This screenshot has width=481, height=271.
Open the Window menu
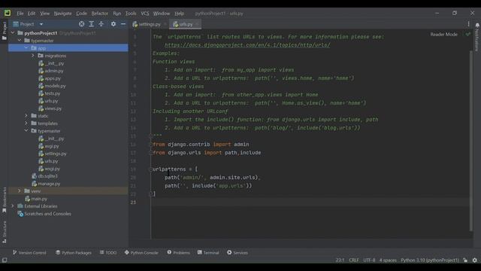click(x=162, y=14)
